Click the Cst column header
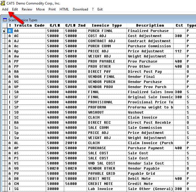 [x=179, y=25]
